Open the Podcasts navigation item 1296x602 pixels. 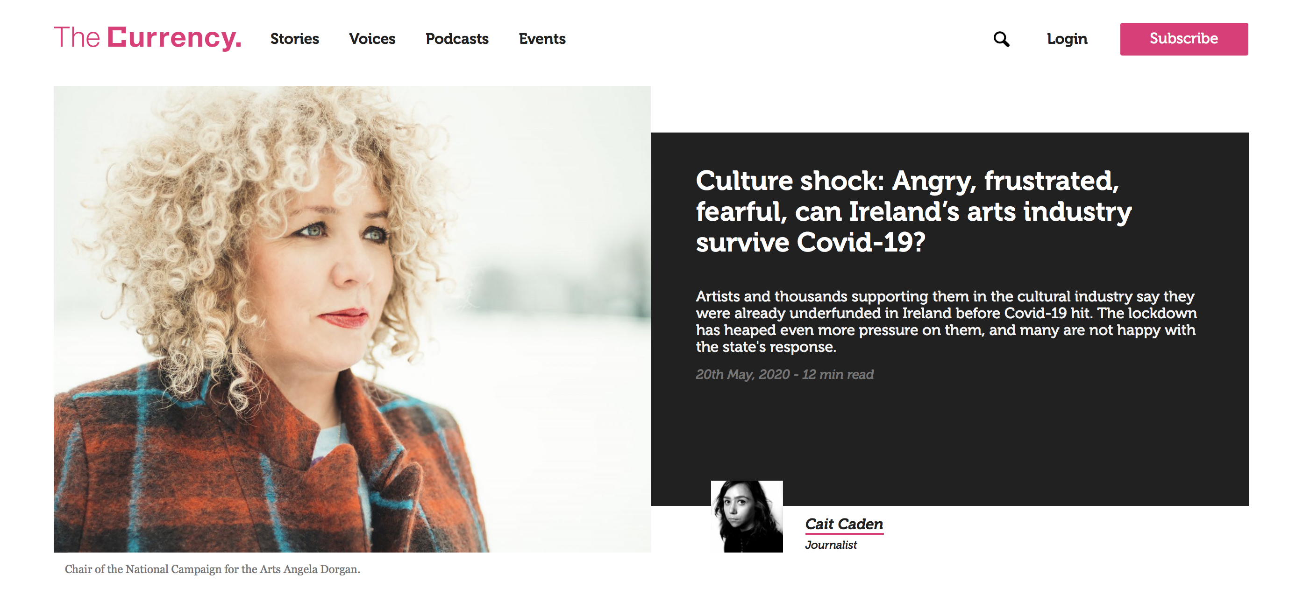(x=457, y=39)
